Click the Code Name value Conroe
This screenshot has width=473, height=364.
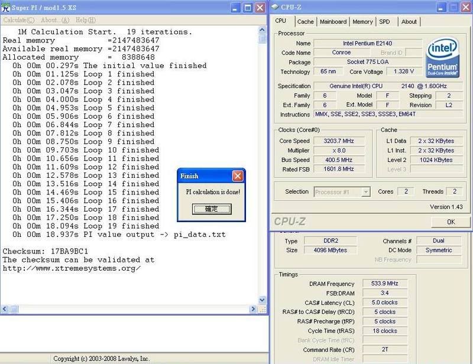(x=341, y=53)
